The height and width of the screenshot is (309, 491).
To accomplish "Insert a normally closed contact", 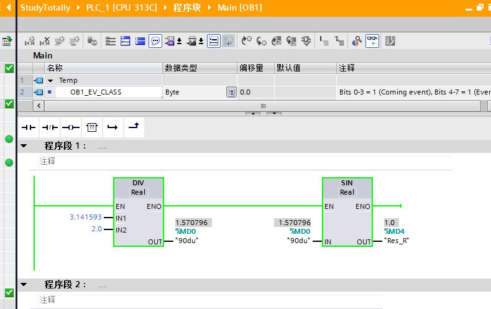I will pyautogui.click(x=50, y=127).
